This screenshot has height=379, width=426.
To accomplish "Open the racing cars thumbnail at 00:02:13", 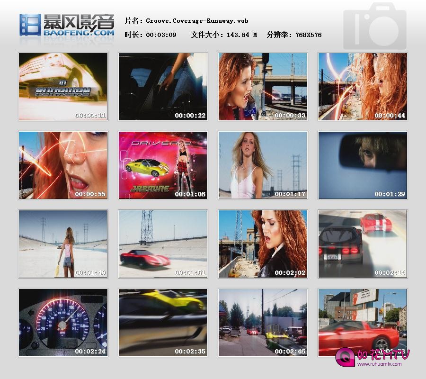I will click(x=363, y=244).
